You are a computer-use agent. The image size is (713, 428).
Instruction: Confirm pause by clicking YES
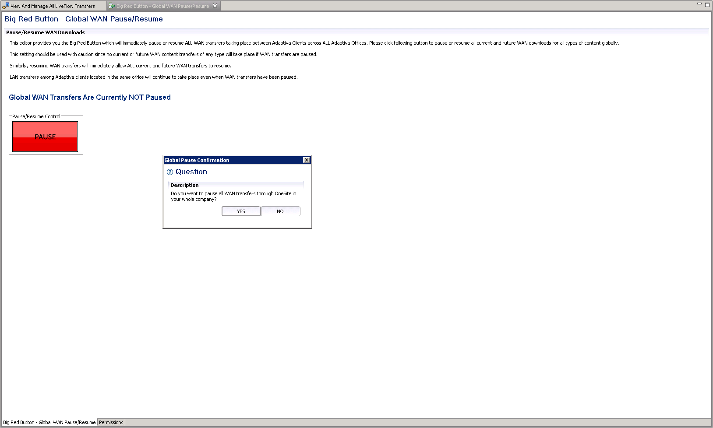click(241, 211)
